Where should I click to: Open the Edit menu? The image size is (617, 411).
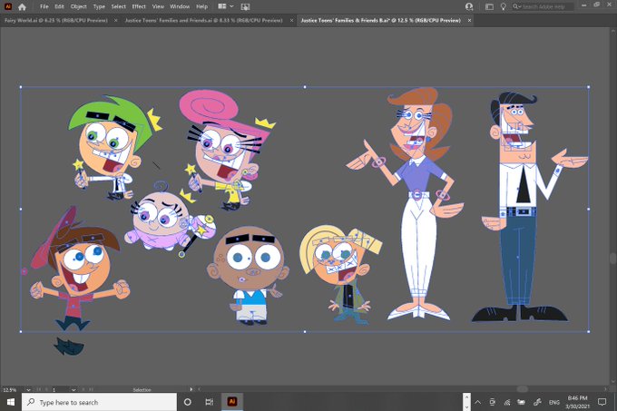point(59,6)
